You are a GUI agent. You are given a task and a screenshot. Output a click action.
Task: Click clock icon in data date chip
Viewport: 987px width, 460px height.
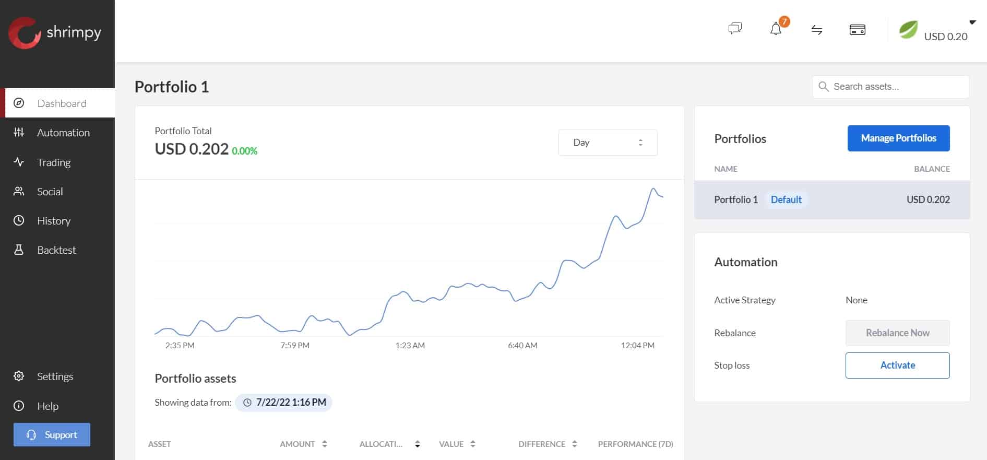(247, 403)
